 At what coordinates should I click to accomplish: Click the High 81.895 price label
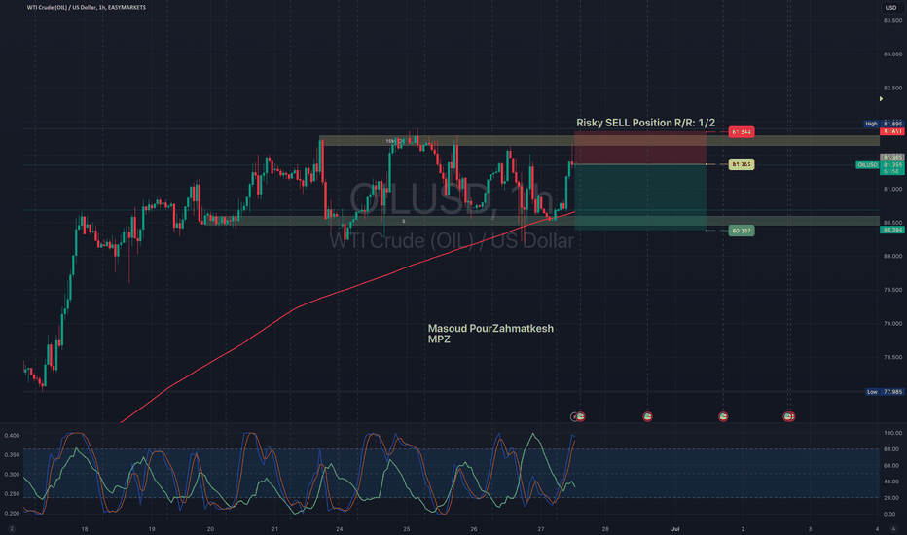[884, 124]
